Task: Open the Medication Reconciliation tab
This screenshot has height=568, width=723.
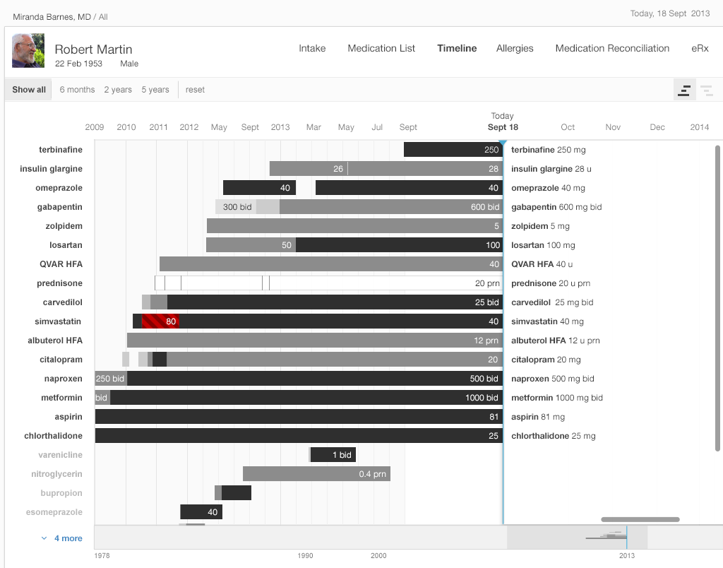Action: point(612,49)
